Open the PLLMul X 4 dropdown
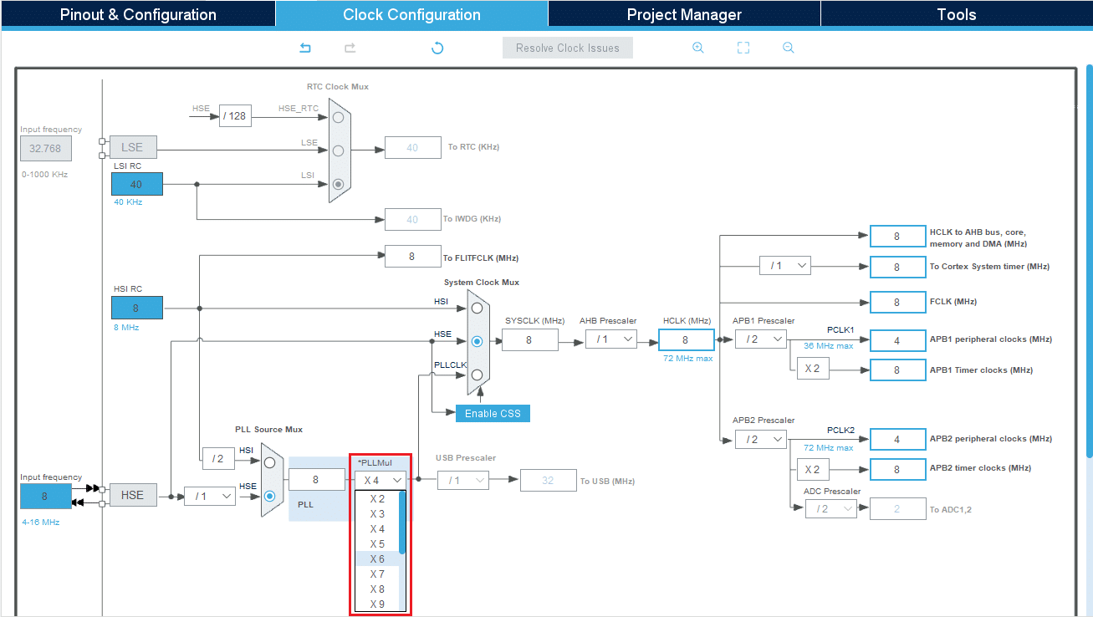The height and width of the screenshot is (617, 1093). pos(381,480)
